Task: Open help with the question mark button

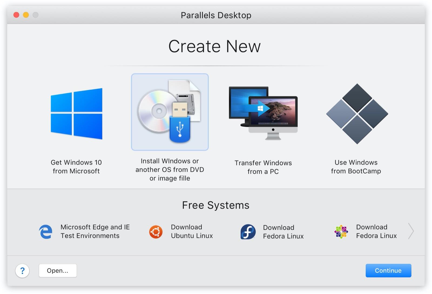Action: (x=22, y=271)
